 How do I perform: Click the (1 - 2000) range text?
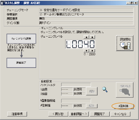[x=89, y=54]
